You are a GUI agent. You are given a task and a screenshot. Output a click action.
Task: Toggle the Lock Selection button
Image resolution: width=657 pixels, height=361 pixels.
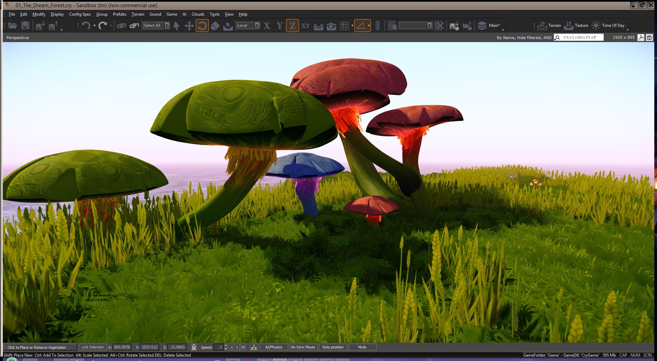point(92,347)
